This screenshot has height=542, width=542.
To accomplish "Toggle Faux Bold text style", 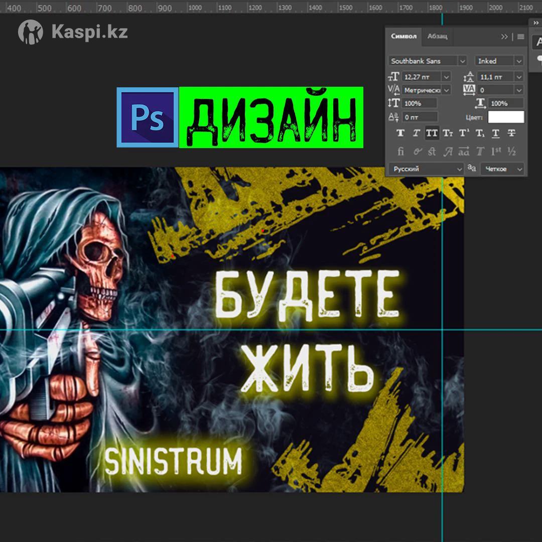I will [x=400, y=133].
